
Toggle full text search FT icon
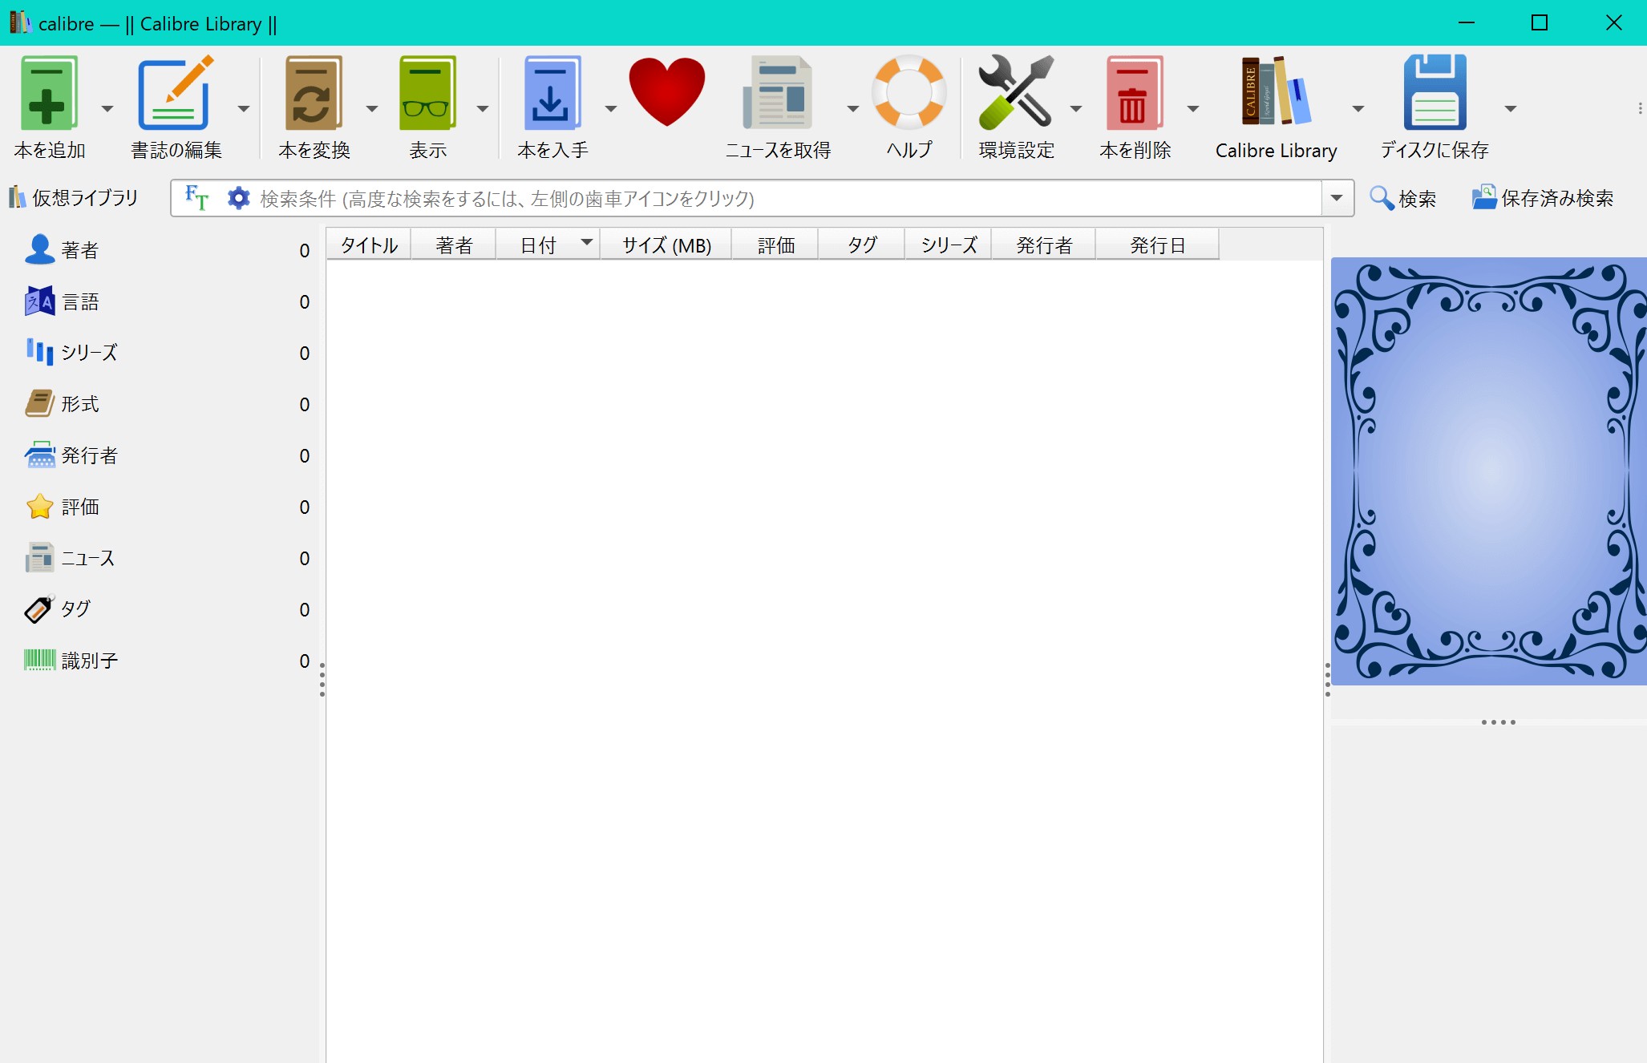tap(196, 197)
